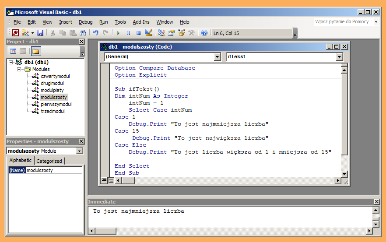Image resolution: width=386 pixels, height=242 pixels.
Task: Open Project Explorer toolbar icon
Action: [x=161, y=33]
